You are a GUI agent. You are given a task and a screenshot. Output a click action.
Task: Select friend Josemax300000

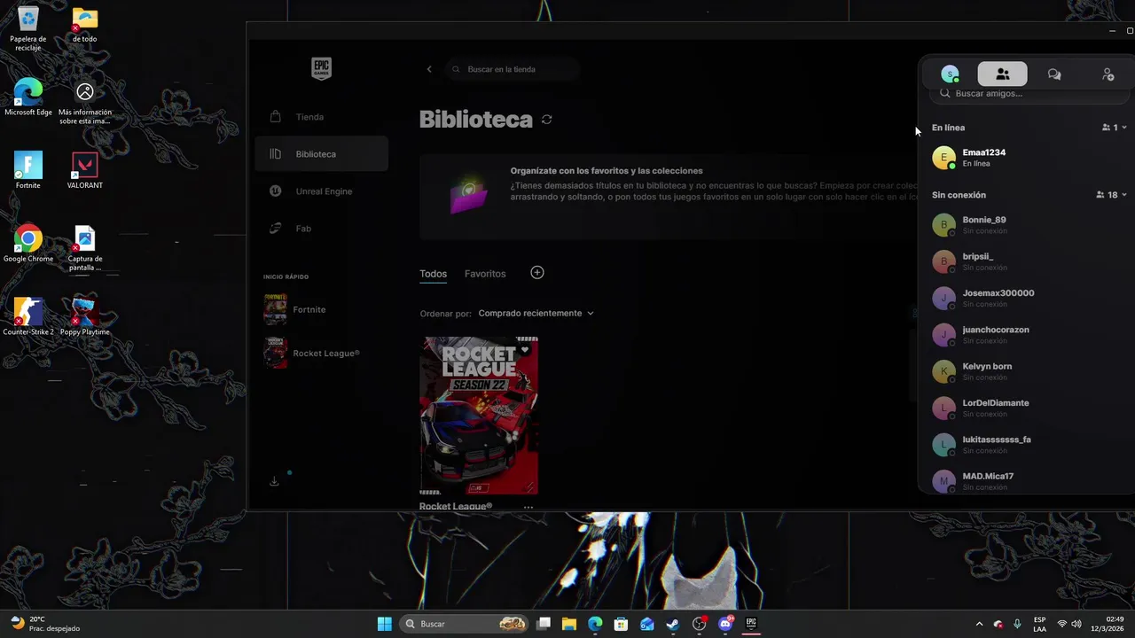click(x=1028, y=298)
